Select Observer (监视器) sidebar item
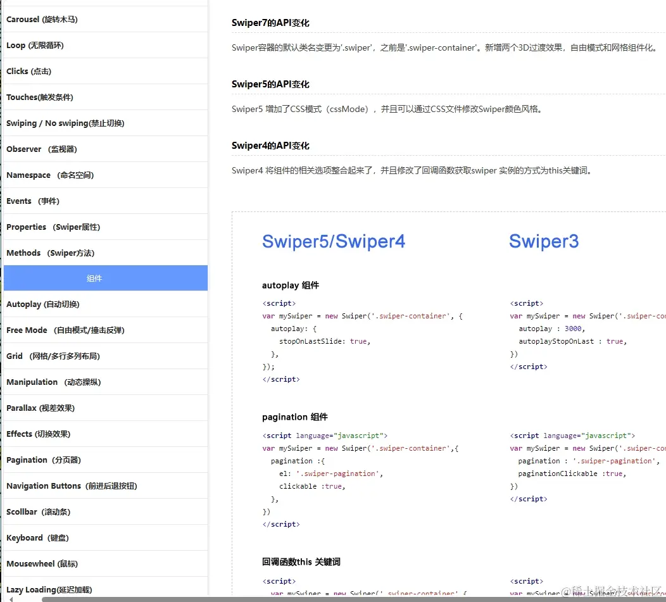 click(105, 149)
